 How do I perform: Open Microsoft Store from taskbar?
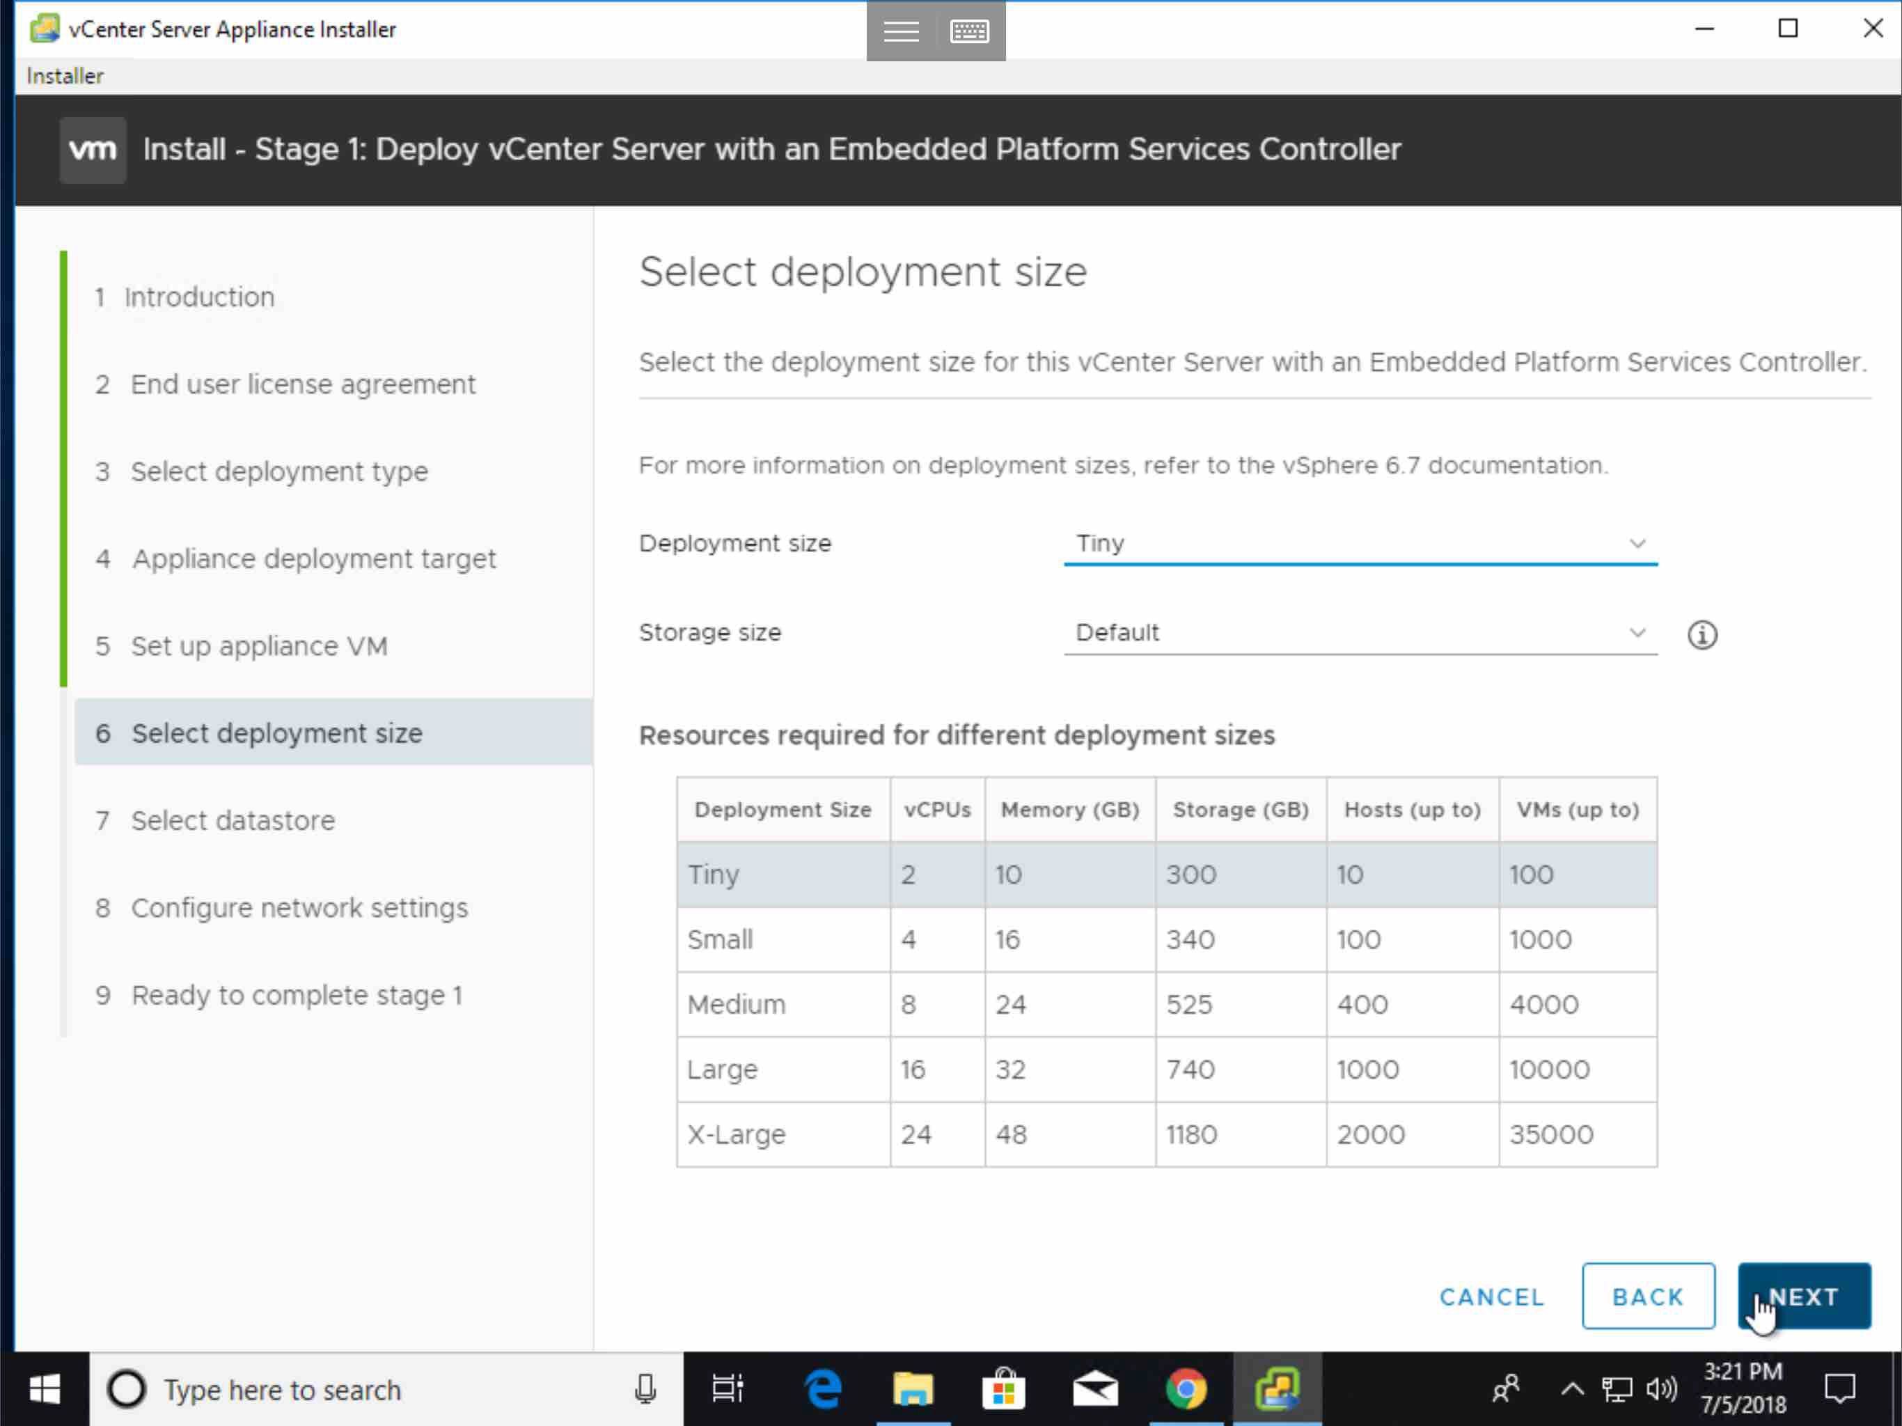click(1003, 1389)
